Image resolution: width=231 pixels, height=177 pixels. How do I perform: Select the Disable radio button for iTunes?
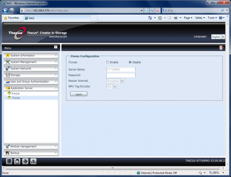pyautogui.click(x=130, y=62)
